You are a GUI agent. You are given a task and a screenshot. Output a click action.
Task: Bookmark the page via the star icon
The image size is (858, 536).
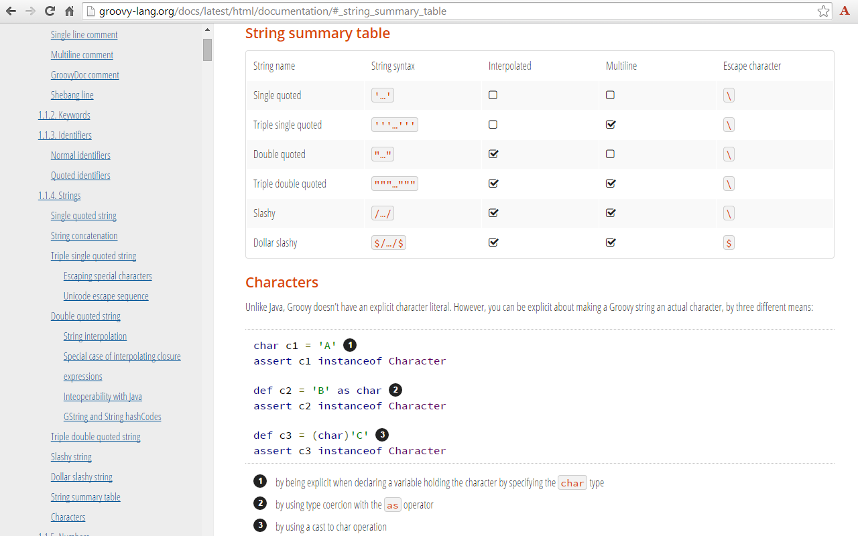click(823, 11)
